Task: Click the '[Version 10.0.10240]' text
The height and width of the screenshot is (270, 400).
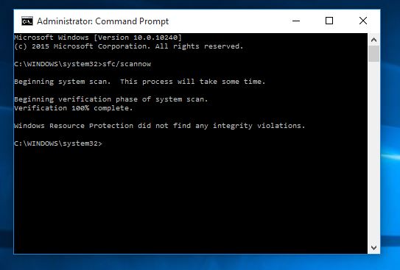Action: [138, 38]
